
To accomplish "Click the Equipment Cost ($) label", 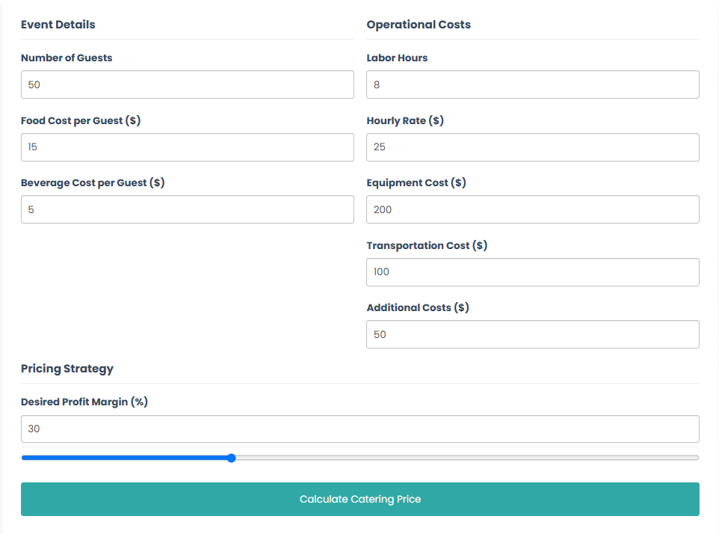I will (x=416, y=183).
